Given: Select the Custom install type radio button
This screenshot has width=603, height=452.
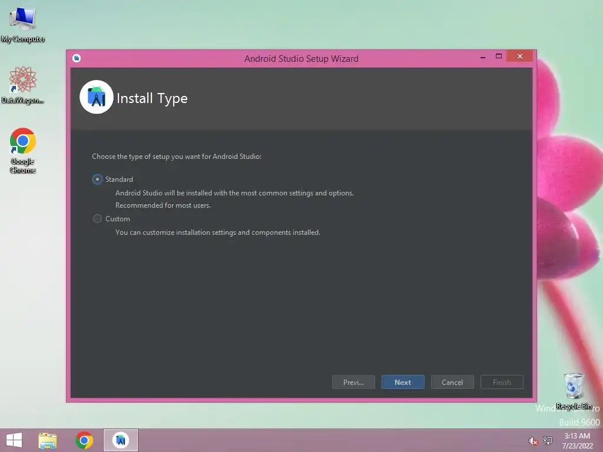Looking at the screenshot, I should 97,219.
